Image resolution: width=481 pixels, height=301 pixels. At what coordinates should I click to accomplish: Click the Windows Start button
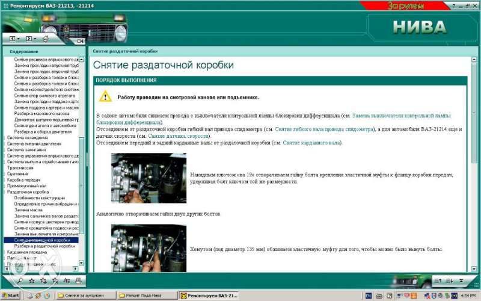pyautogui.click(x=10, y=296)
